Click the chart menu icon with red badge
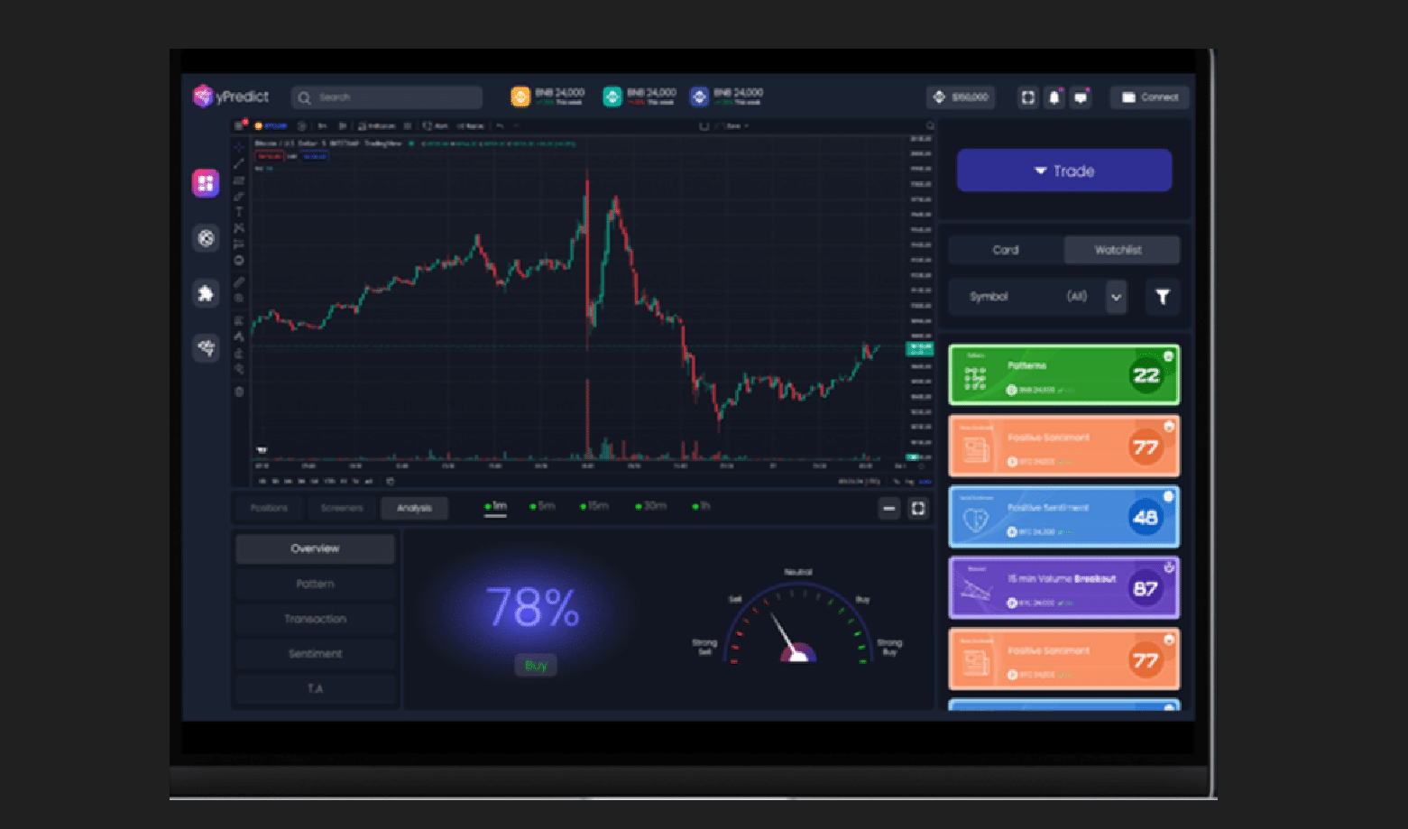The image size is (1408, 829). coord(239,125)
